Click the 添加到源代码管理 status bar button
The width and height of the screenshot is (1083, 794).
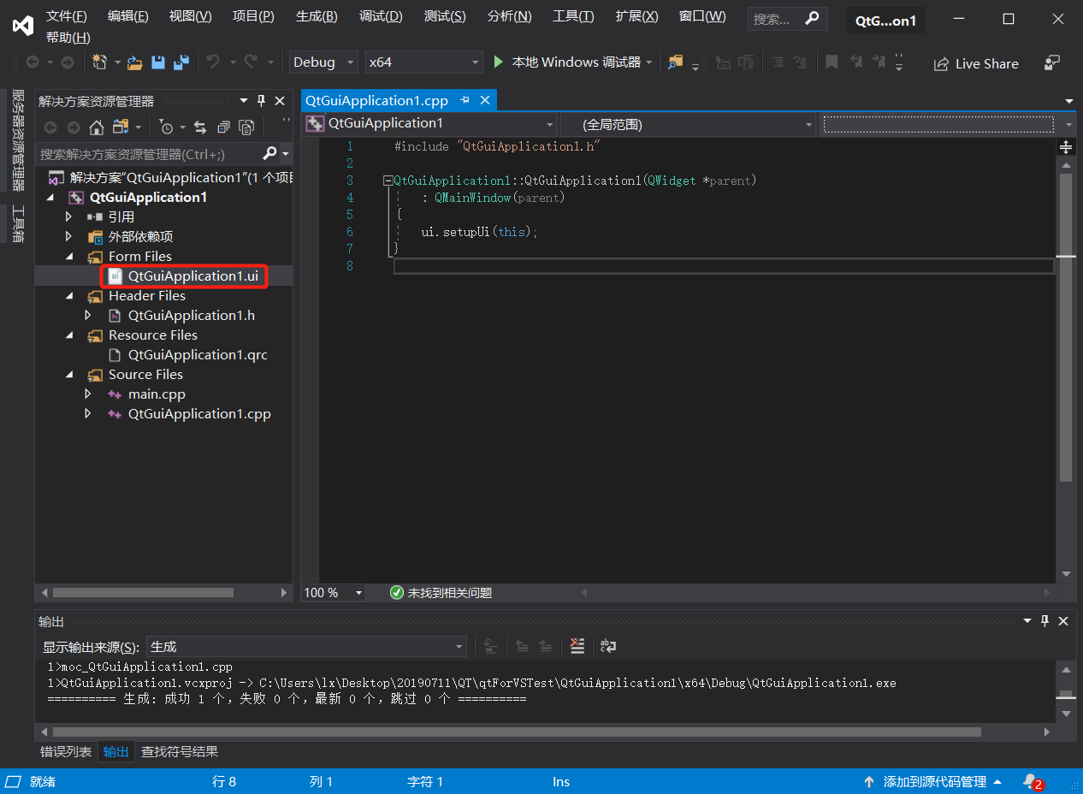[x=935, y=781]
